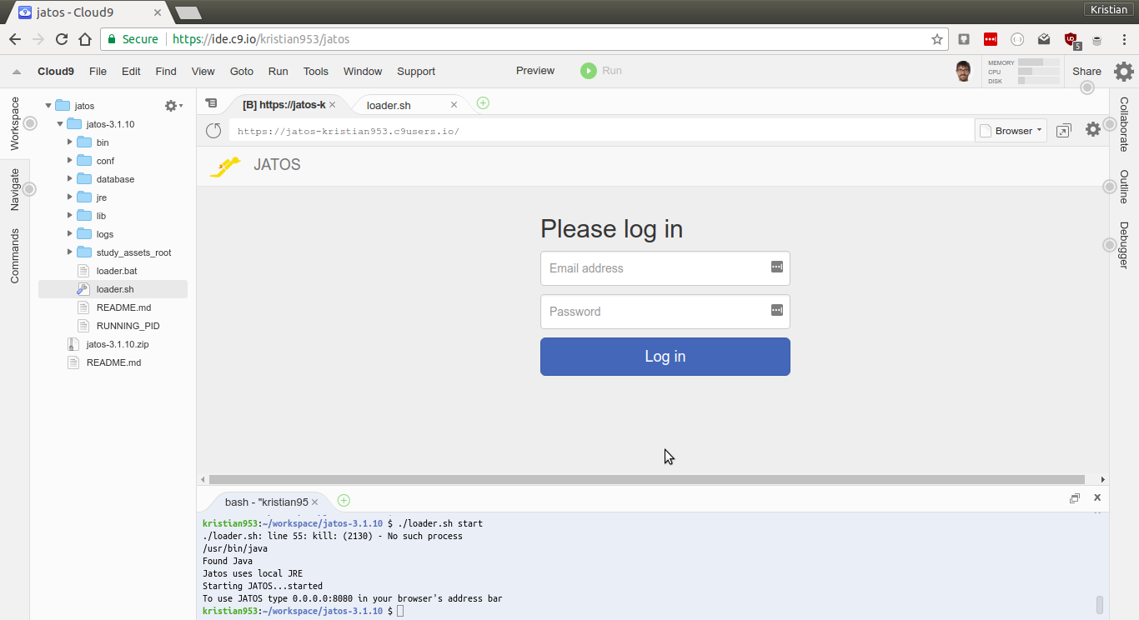The image size is (1139, 620).
Task: Expand the database folder
Action: pos(70,179)
